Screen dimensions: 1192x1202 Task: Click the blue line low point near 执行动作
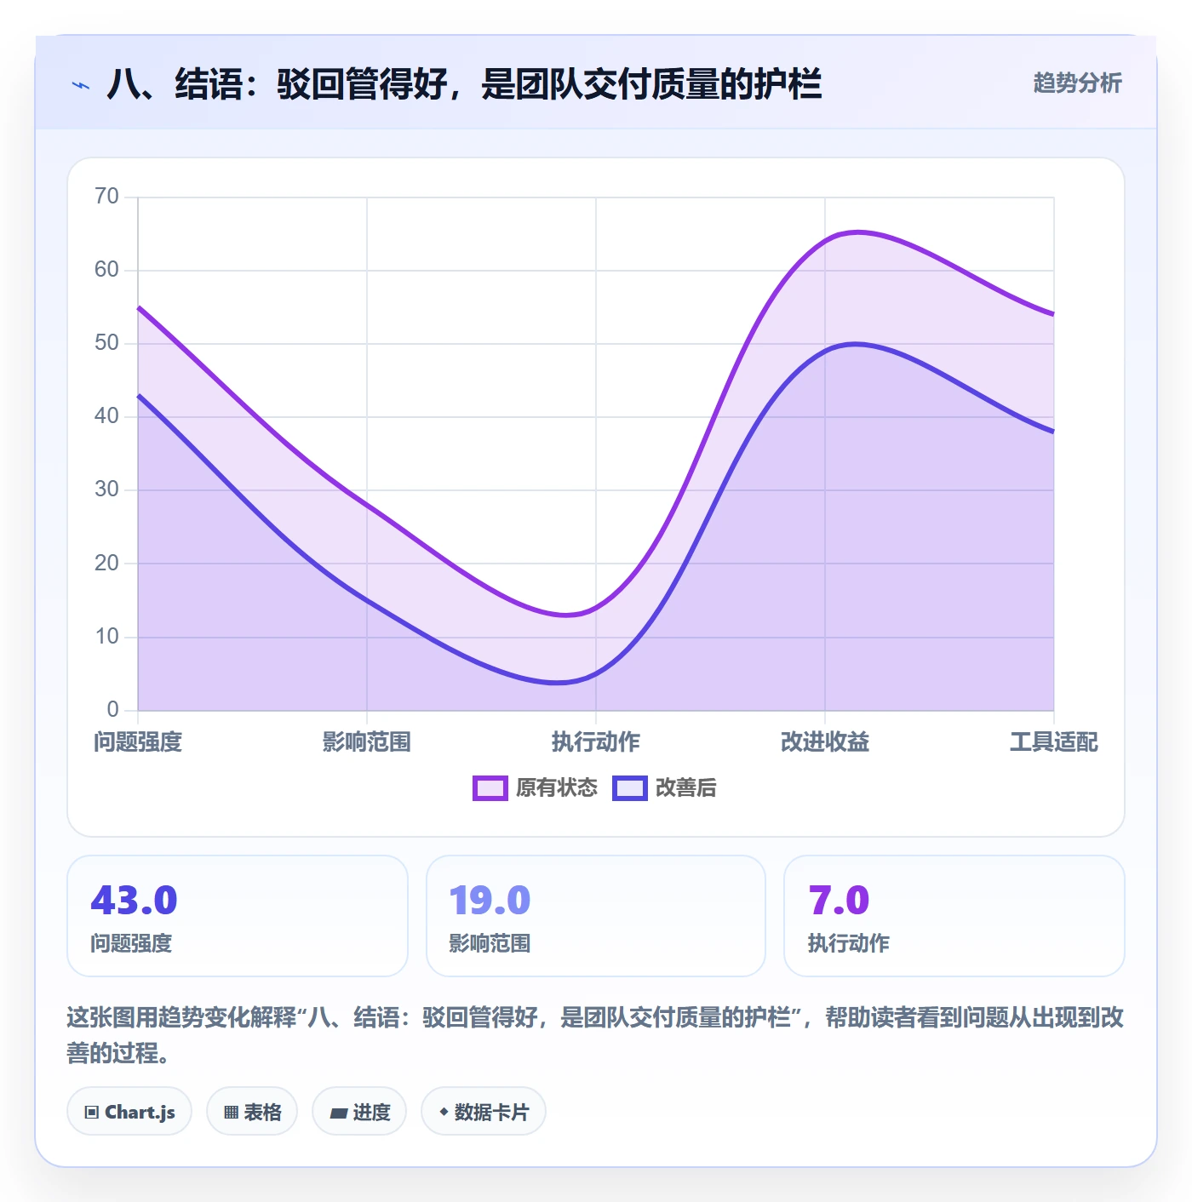pyautogui.click(x=558, y=682)
